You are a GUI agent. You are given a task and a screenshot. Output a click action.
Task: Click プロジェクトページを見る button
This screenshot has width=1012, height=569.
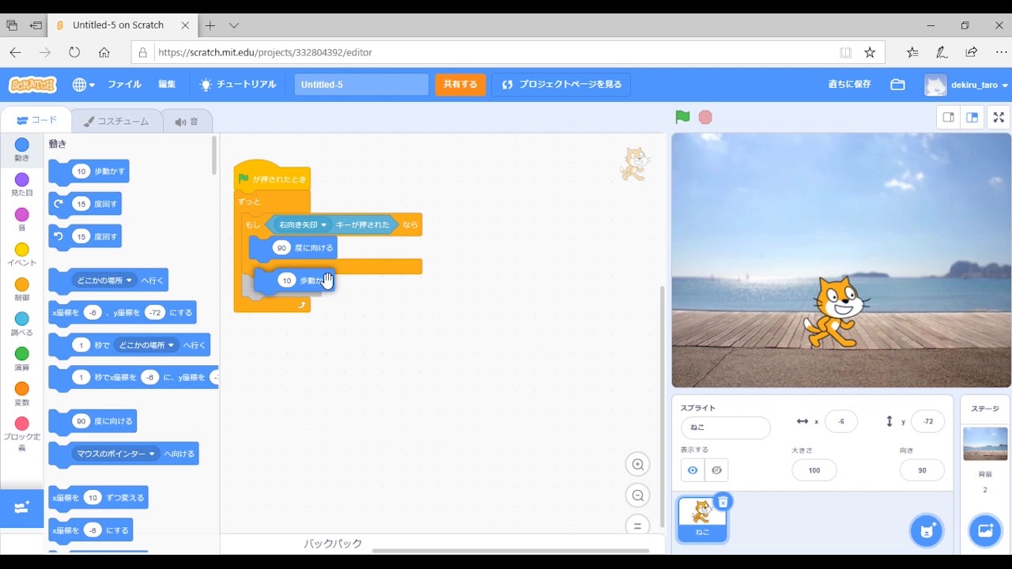pos(561,85)
